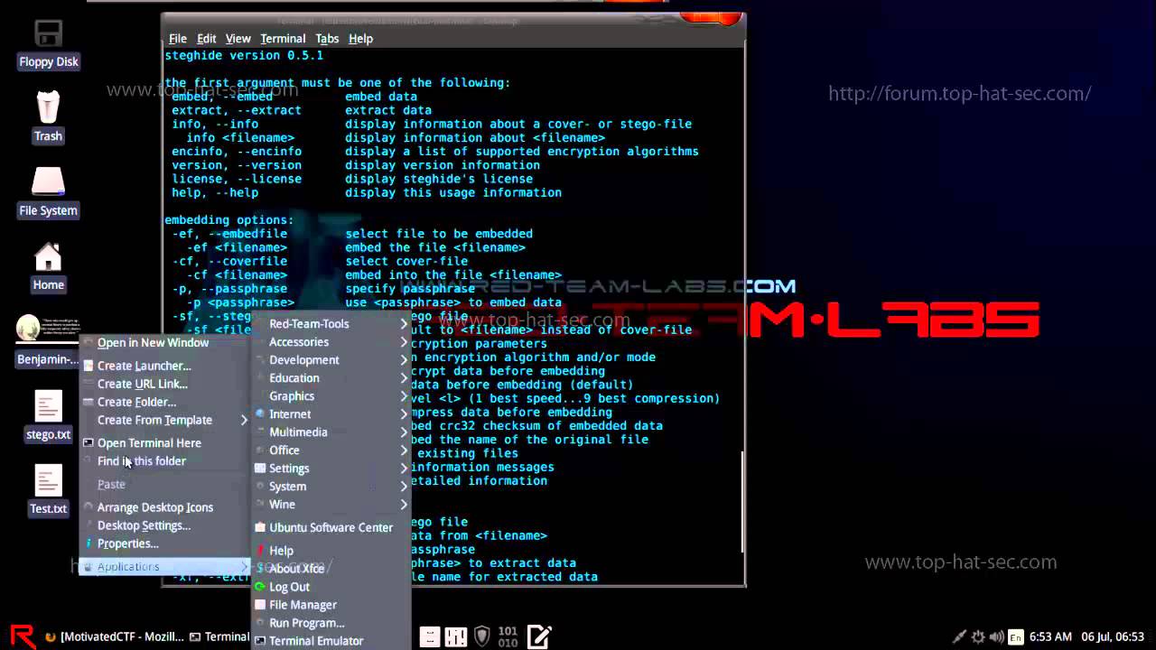The image size is (1156, 650).
Task: Open the Terminal Help menu
Action: (x=360, y=39)
